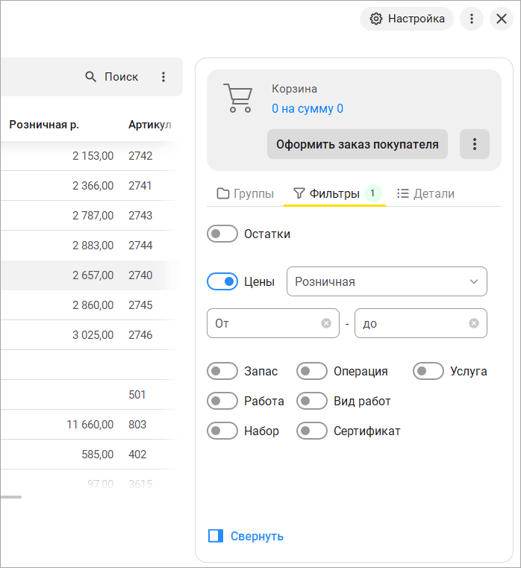521x568 pixels.
Task: Open the three-dot menu next to Поиск
Action: point(163,77)
